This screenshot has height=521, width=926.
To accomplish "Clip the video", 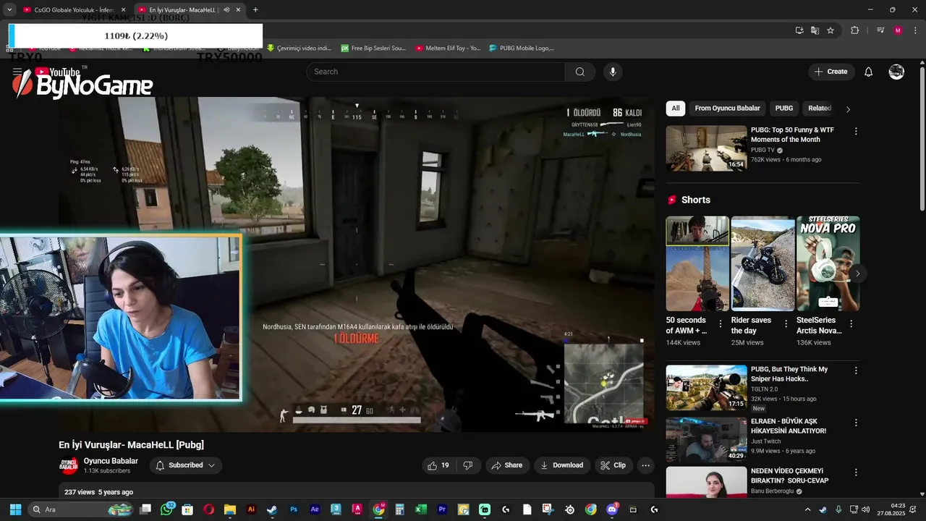I will [x=612, y=465].
